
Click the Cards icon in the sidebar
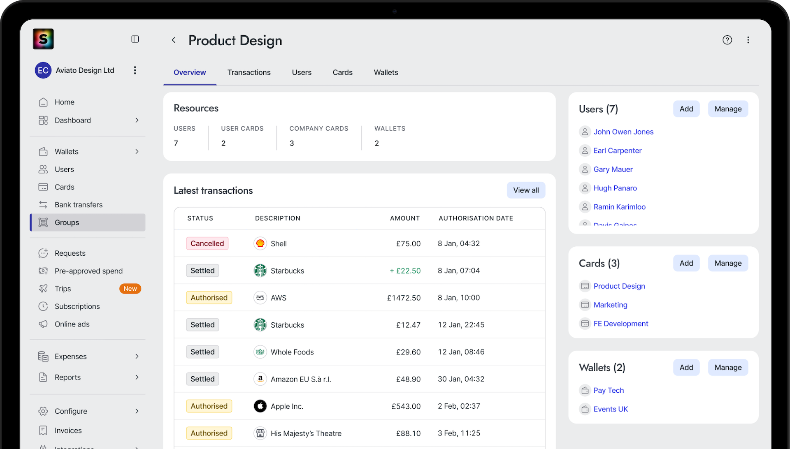pos(44,187)
